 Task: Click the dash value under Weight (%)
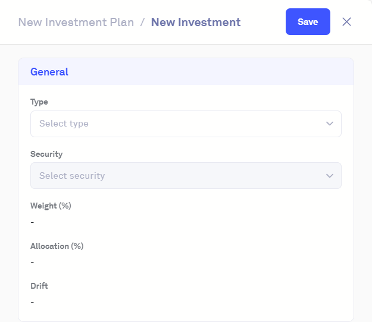click(32, 222)
